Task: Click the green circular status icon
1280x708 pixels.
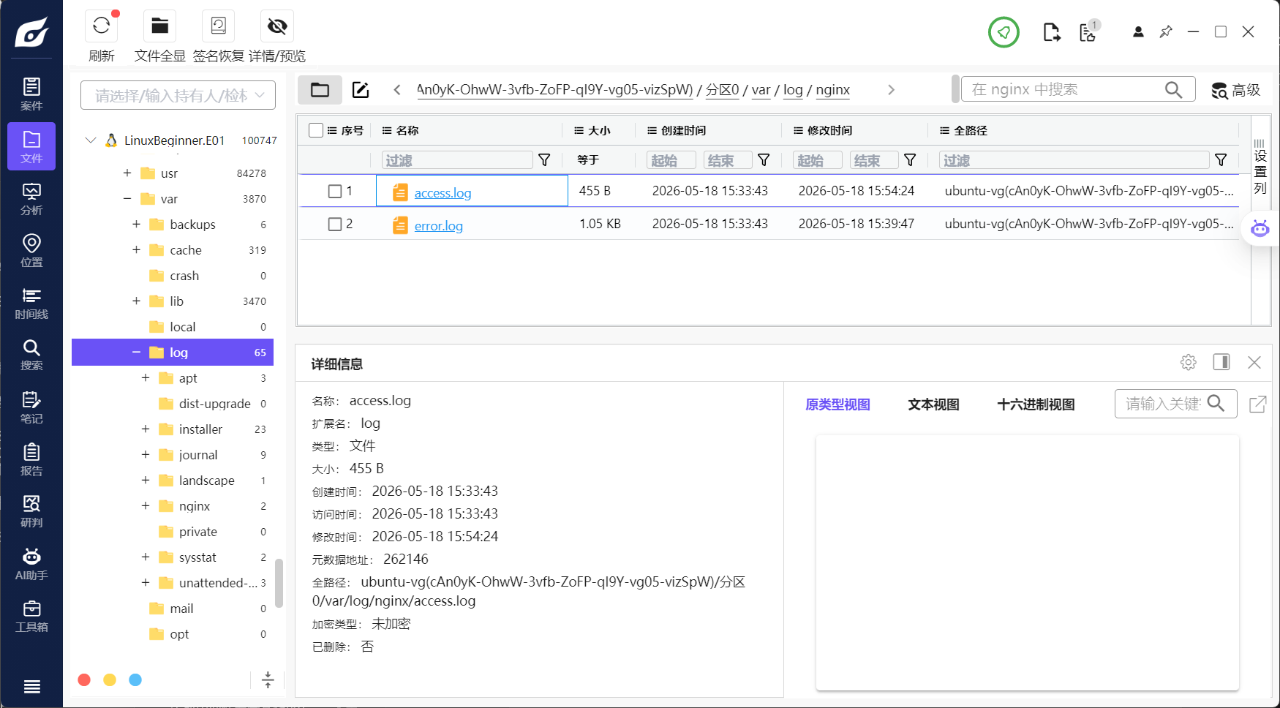Action: (x=1004, y=32)
